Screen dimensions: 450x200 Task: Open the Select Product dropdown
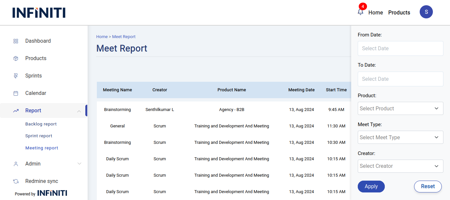(x=400, y=108)
